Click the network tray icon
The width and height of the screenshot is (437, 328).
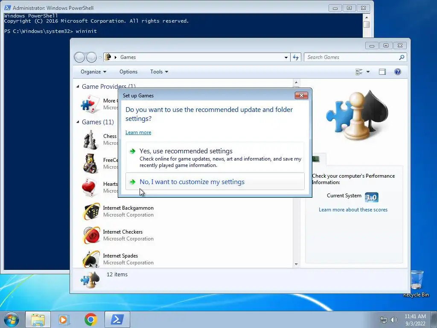coord(384,320)
